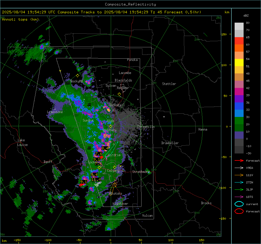The width and height of the screenshot is (261, 244).
Task: Pick the bright yellow 51–54 dBZ swatch
Action: [239, 63]
